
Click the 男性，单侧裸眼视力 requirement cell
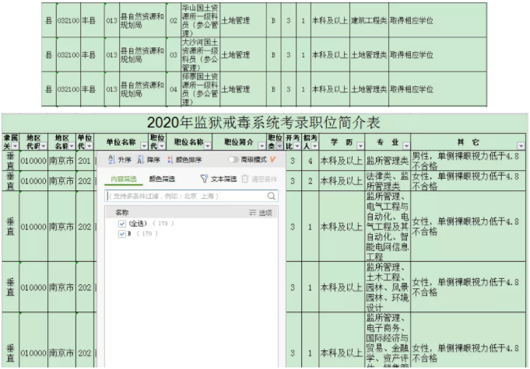click(469, 161)
